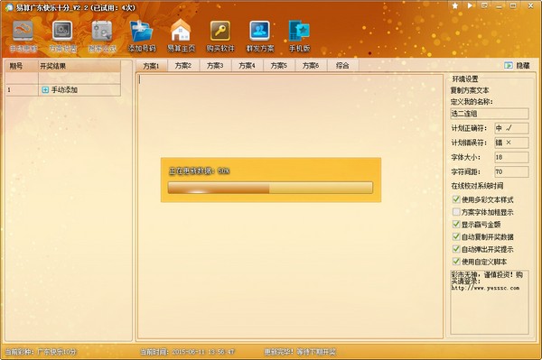The width and height of the screenshot is (542, 360).
Task: Toggle 显示赢亏金额 checkbox
Action: (x=456, y=225)
